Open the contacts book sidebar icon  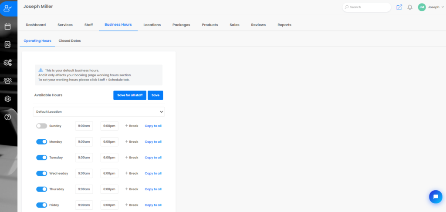8,44
